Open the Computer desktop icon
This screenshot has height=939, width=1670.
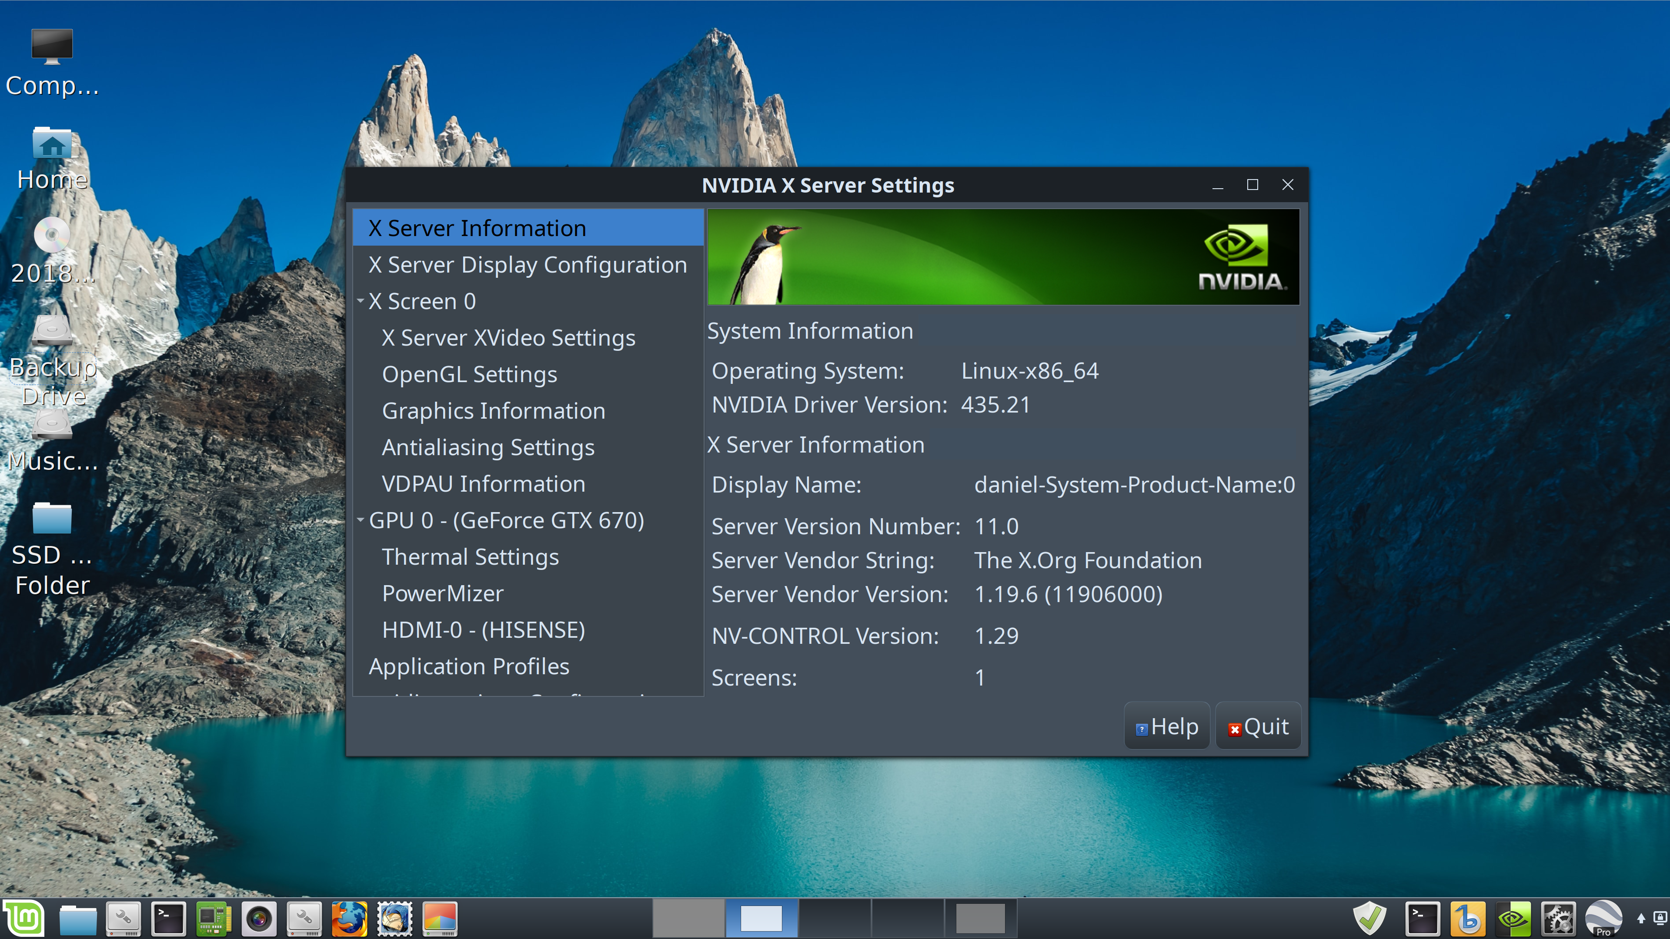(52, 63)
